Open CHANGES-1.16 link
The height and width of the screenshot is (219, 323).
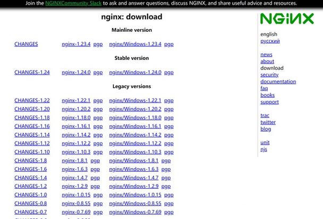point(32,126)
